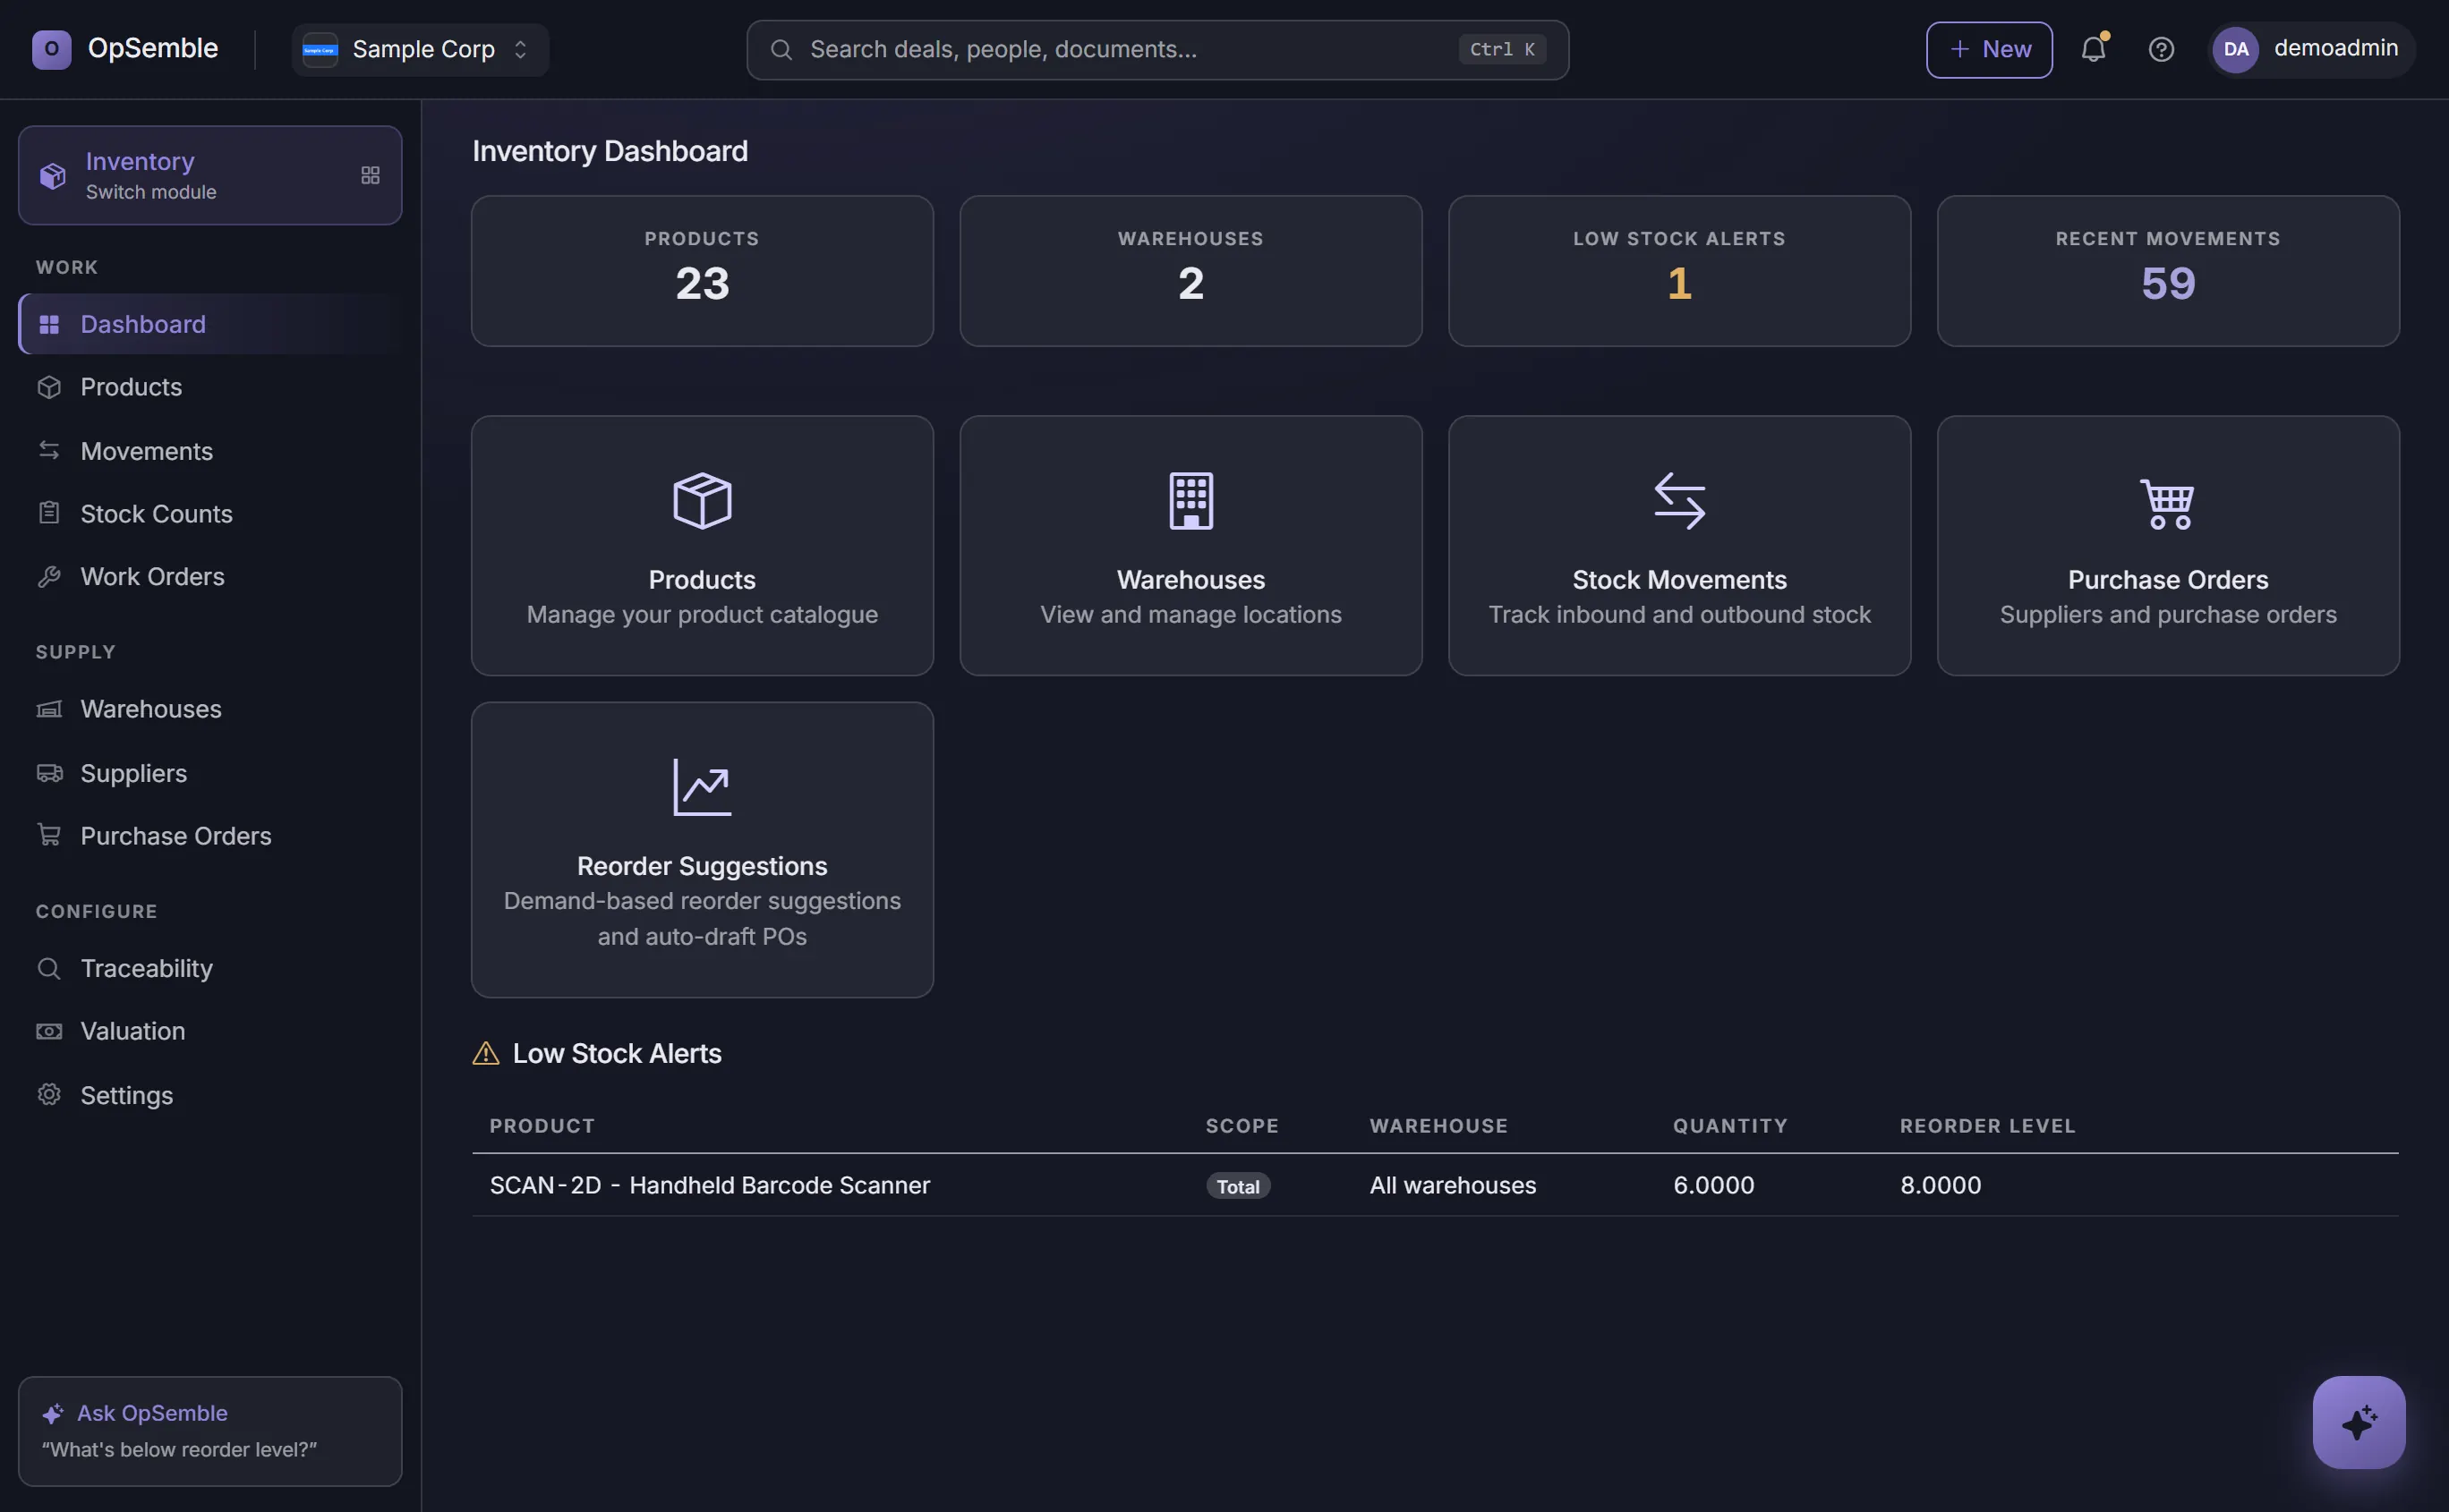Open the Warehouses stat card showing 2
The height and width of the screenshot is (1512, 2449).
point(1190,271)
